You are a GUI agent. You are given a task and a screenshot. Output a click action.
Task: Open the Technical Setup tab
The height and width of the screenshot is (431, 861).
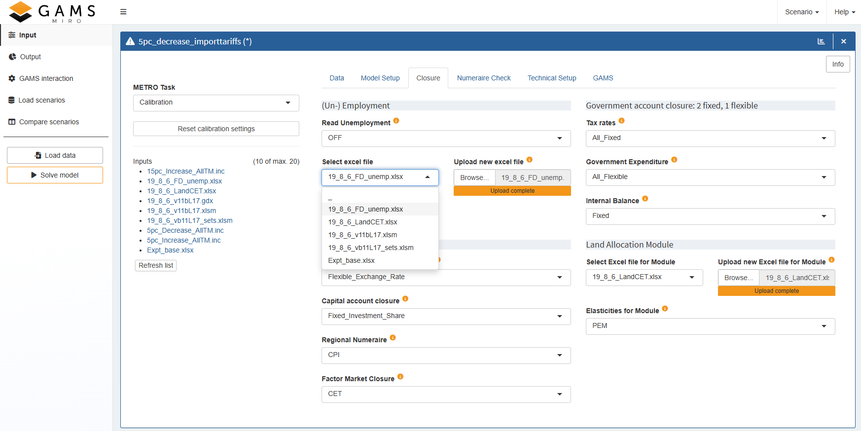(x=551, y=78)
